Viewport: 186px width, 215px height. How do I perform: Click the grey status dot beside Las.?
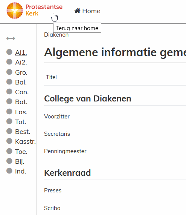9,112
